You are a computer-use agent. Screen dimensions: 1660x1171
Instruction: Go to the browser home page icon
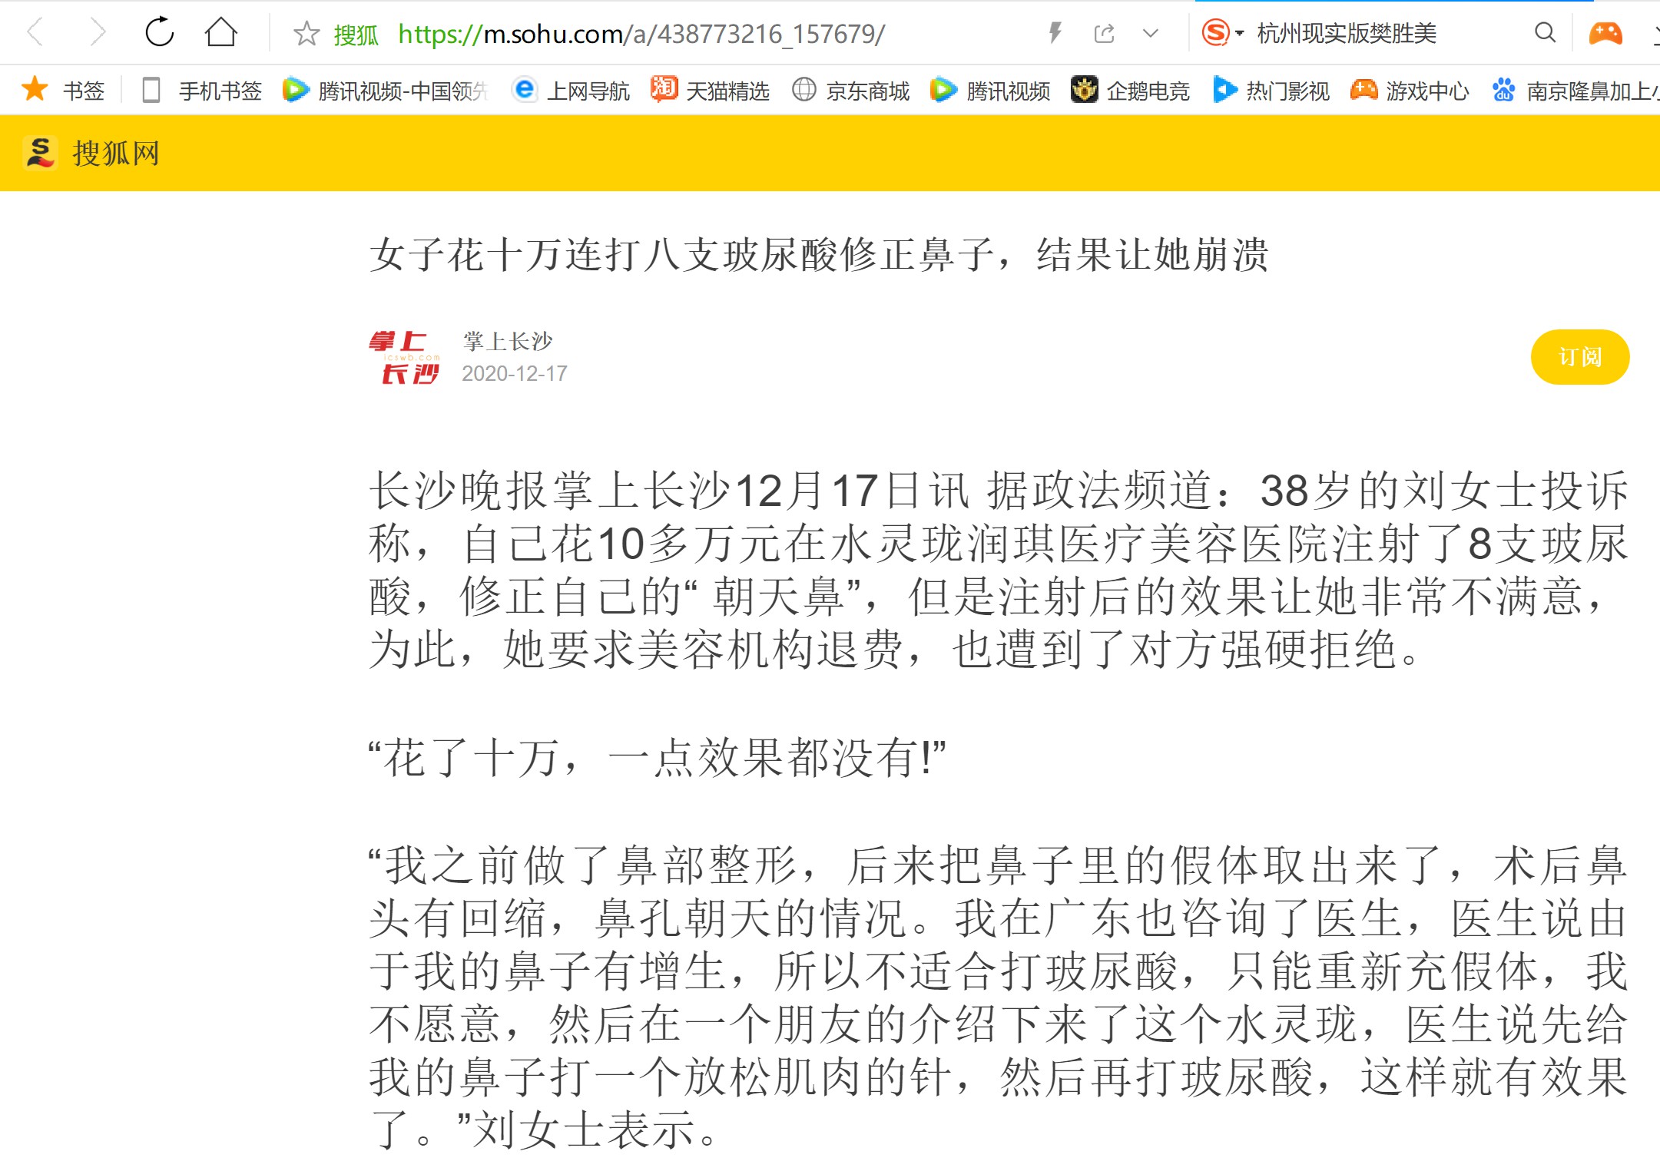pyautogui.click(x=221, y=32)
